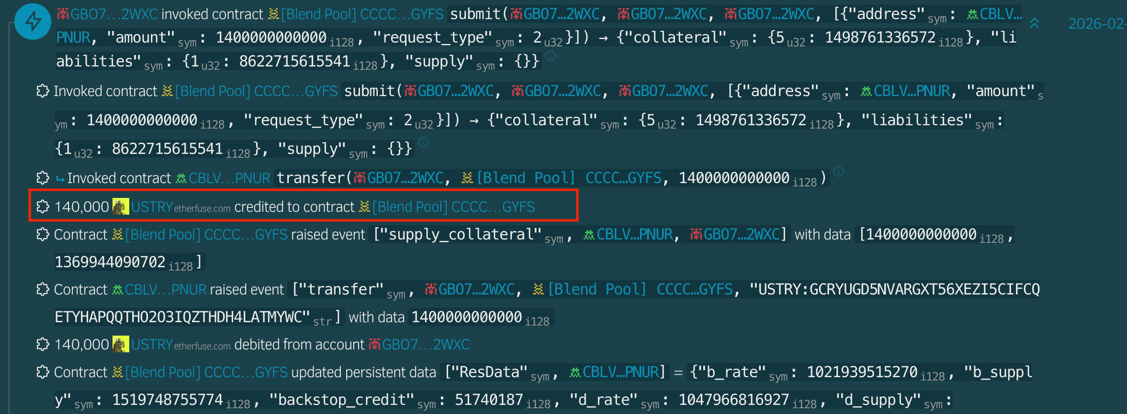Open CBLV...PNUR key in ResData entry
Screen dimensions: 1127x414
614,372
